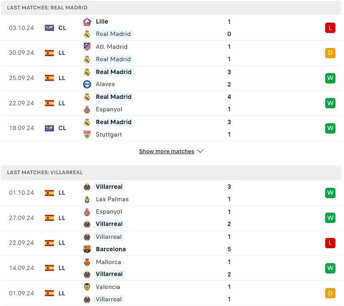Click the Barcelona crest icon
The width and height of the screenshot is (344, 306).
(87, 249)
